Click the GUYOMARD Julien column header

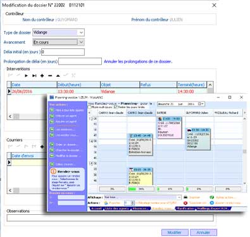pyautogui.click(x=199, y=113)
